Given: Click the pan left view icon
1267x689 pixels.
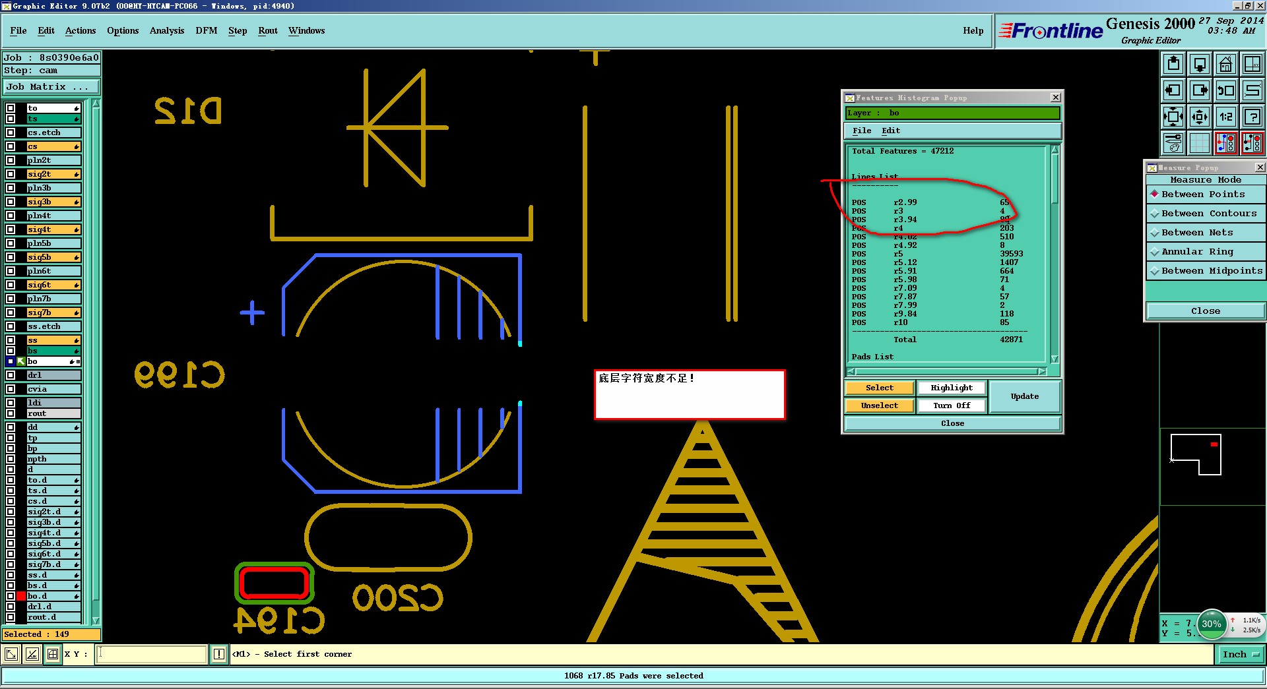Looking at the screenshot, I should [x=1173, y=90].
